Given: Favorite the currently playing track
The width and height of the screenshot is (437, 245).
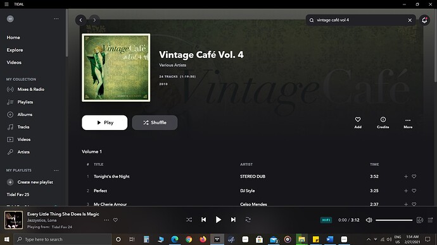Looking at the screenshot, I should point(115,220).
